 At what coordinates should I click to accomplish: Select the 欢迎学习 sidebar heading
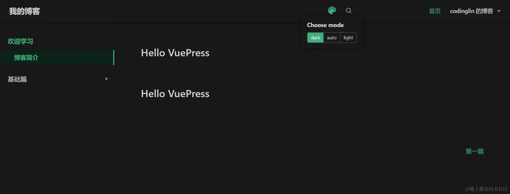point(20,41)
